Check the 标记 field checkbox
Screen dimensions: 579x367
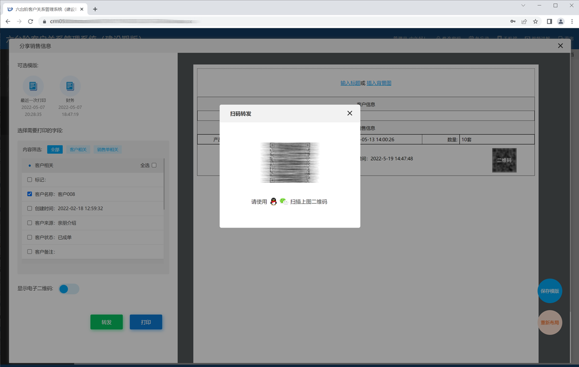30,180
